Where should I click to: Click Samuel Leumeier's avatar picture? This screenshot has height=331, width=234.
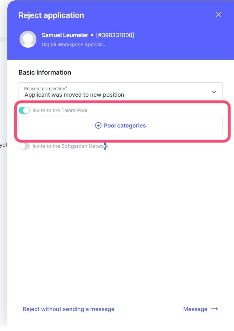(28, 39)
